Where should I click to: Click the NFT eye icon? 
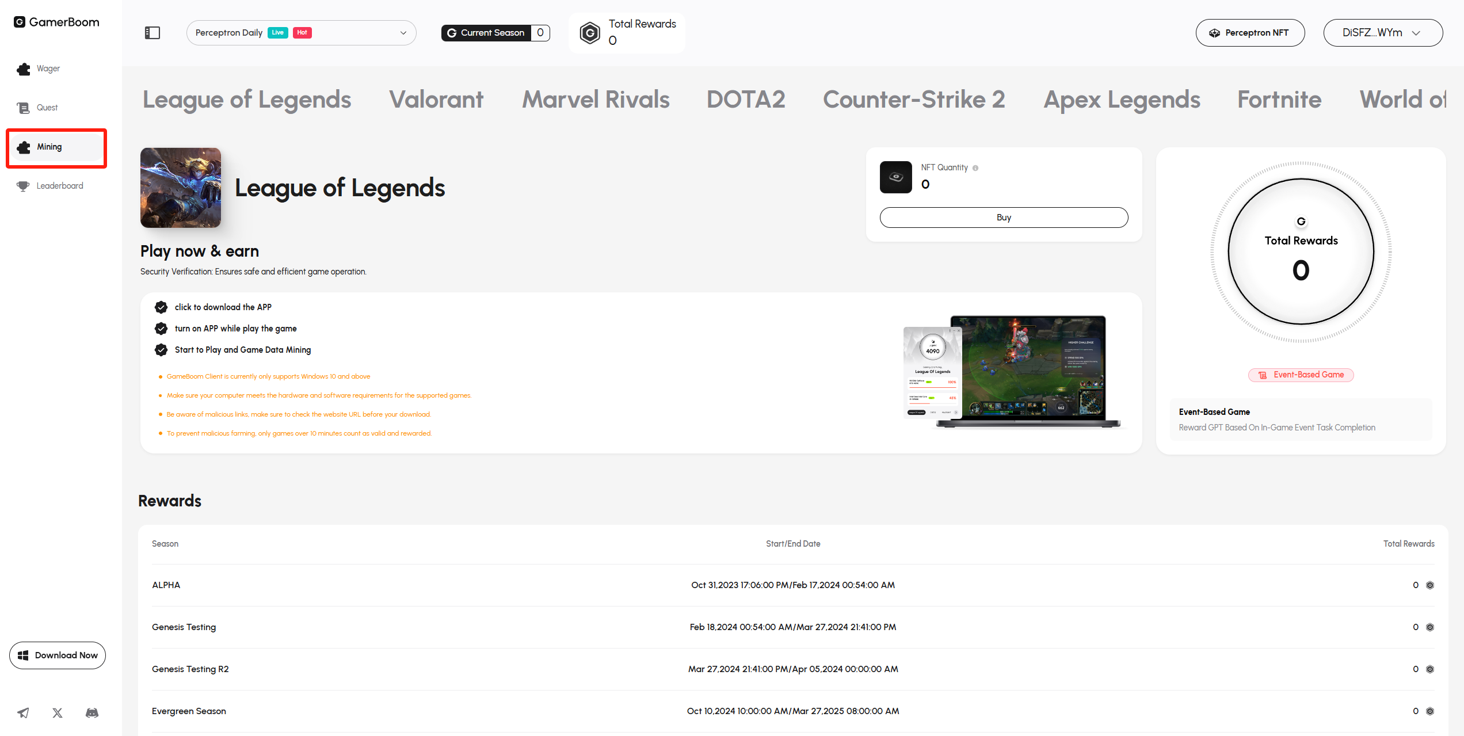(x=896, y=177)
